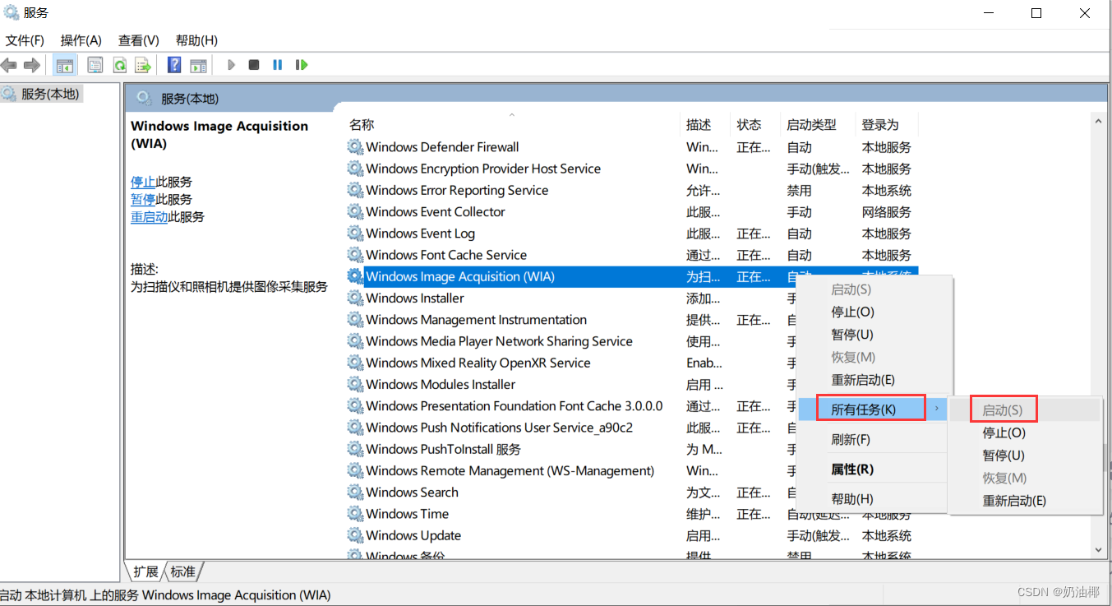This screenshot has width=1112, height=606.
Task: Choose 帮助(H) in the context menu
Action: (874, 499)
